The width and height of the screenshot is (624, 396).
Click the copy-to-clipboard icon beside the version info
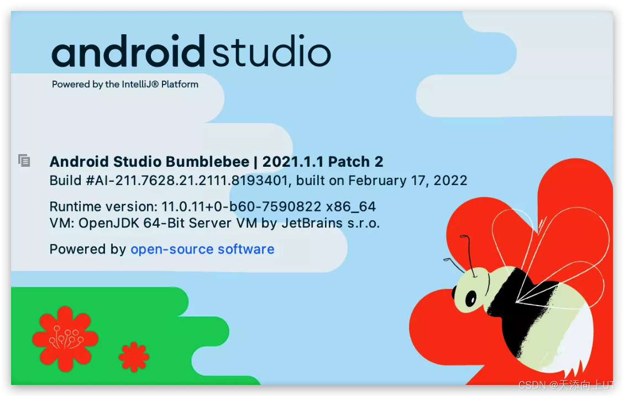pyautogui.click(x=24, y=161)
